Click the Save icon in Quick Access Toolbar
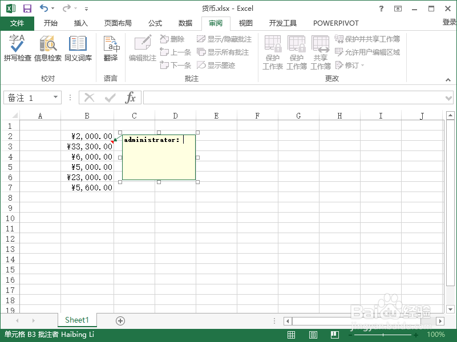Image resolution: width=457 pixels, height=342 pixels. click(27, 8)
